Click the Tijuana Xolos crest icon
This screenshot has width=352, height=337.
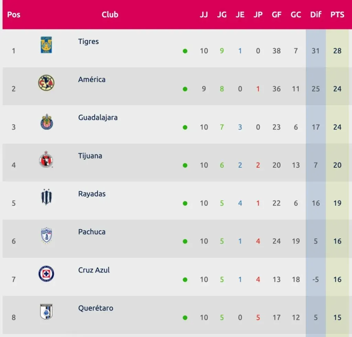tap(46, 159)
